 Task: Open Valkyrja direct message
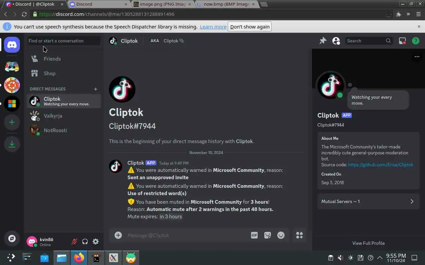(64, 116)
